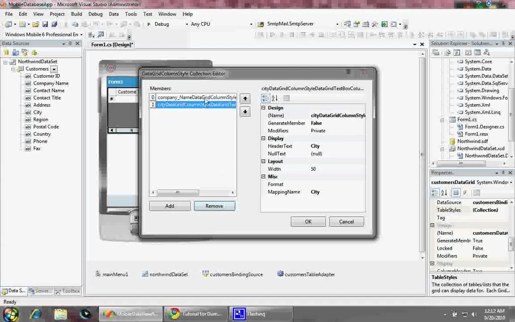
Task: Click Open File toolbar icon
Action: click(x=35, y=24)
